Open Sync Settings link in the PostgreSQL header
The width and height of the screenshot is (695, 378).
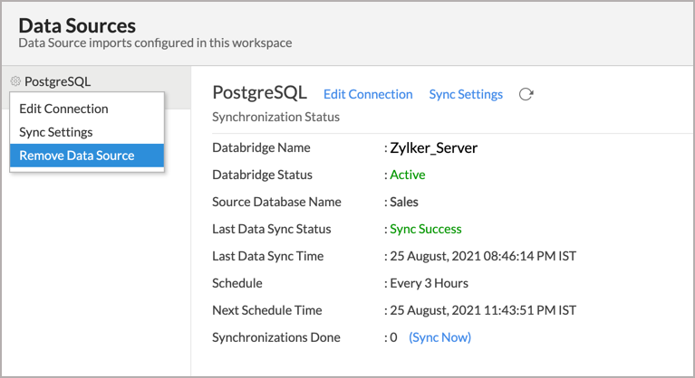coord(466,94)
